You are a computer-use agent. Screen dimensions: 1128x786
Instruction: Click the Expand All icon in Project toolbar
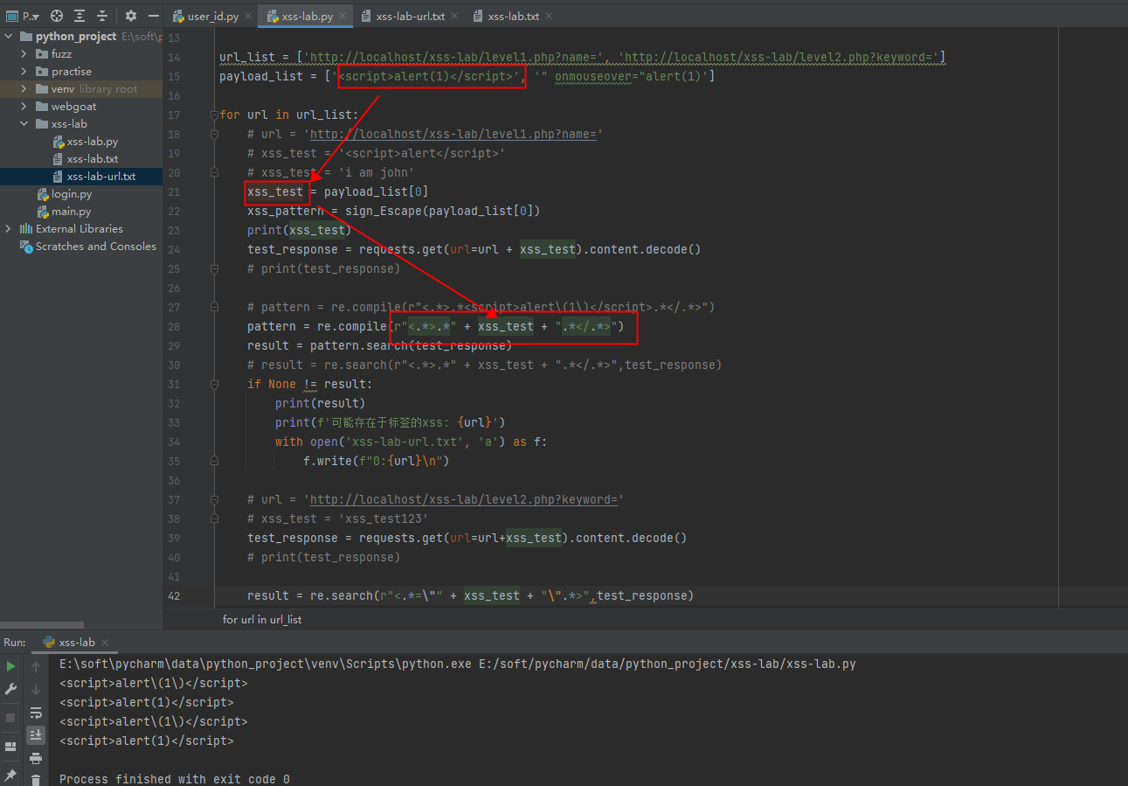point(80,16)
